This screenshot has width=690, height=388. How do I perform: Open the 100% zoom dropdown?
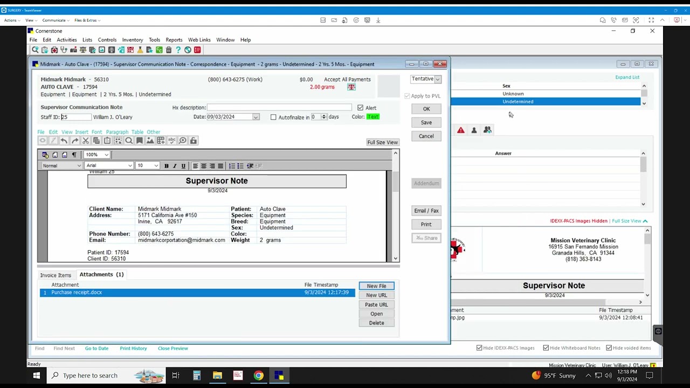point(107,155)
